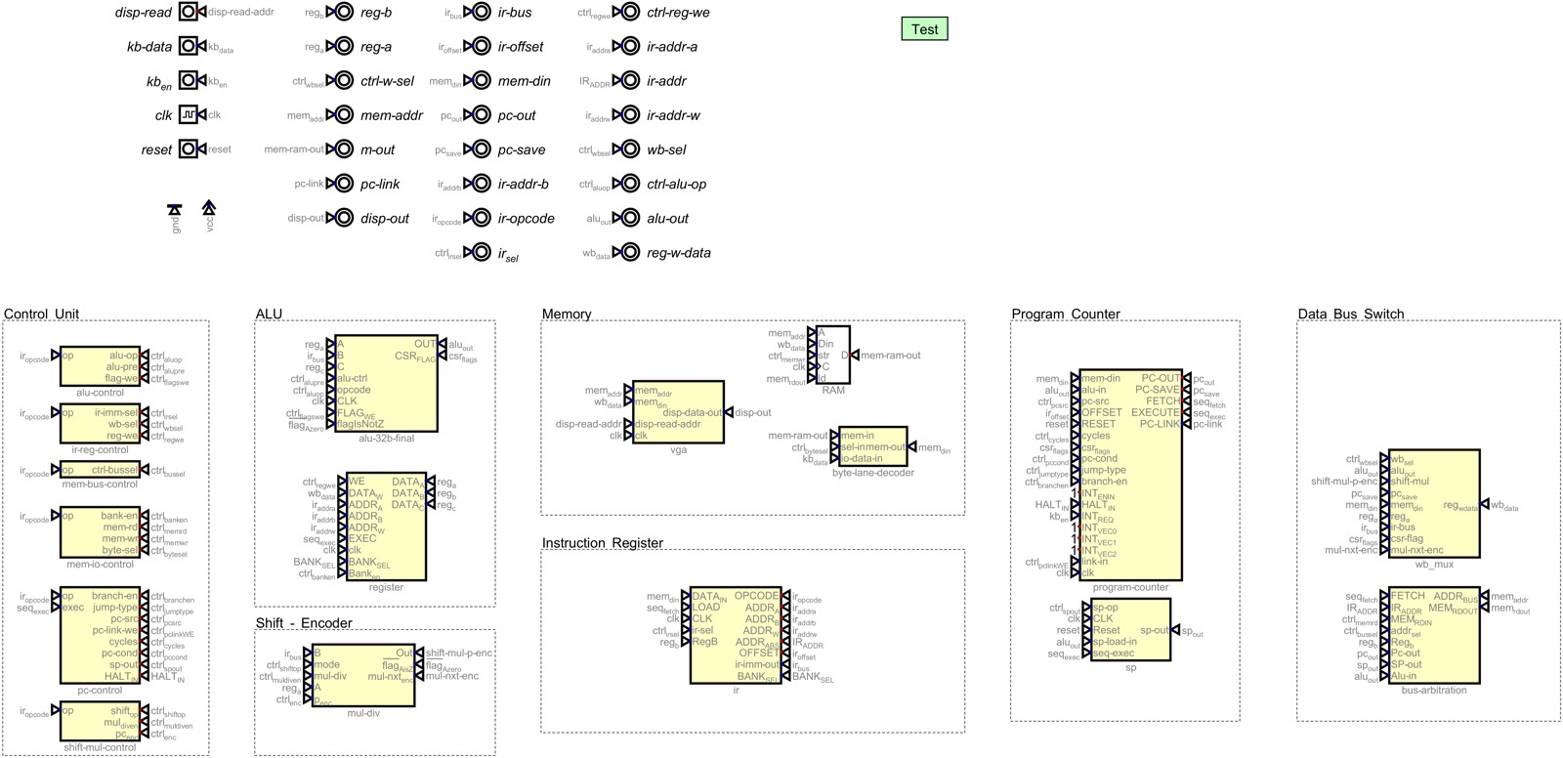Click the Program_Counter section label

(1066, 314)
